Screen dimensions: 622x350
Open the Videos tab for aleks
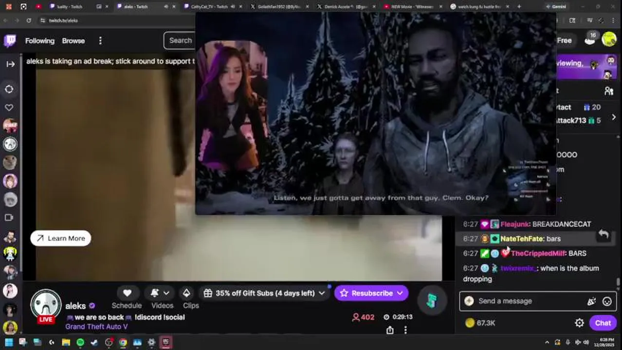pyautogui.click(x=162, y=306)
